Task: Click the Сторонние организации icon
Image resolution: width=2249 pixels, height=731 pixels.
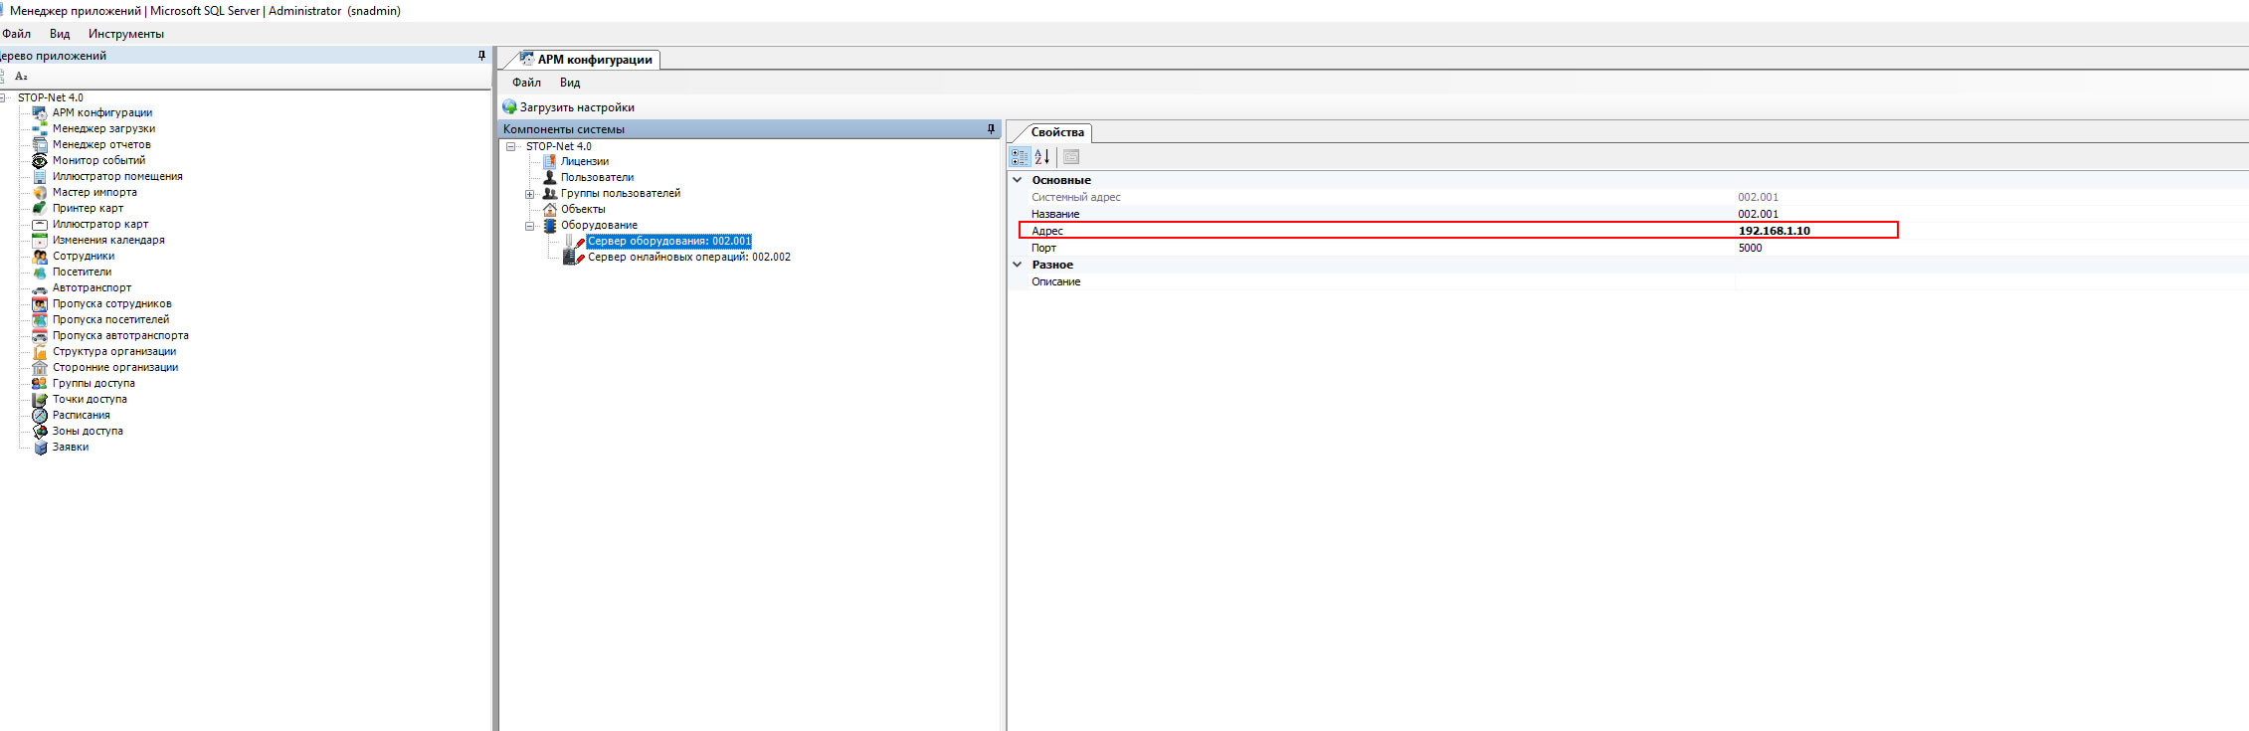Action: [x=40, y=368]
